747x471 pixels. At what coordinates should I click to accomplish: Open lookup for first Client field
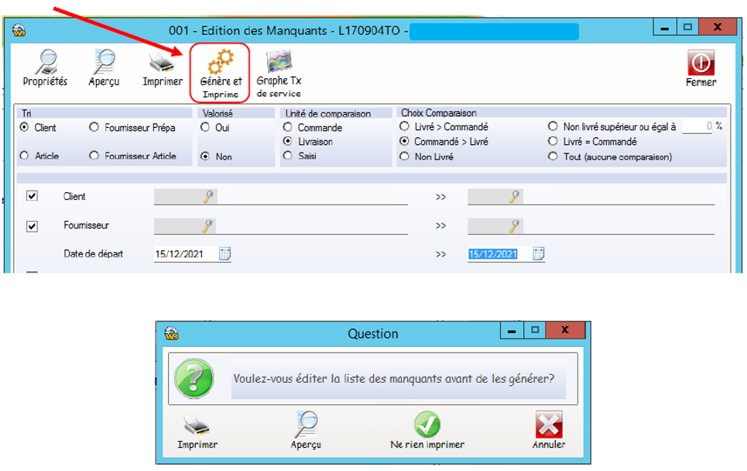(207, 198)
